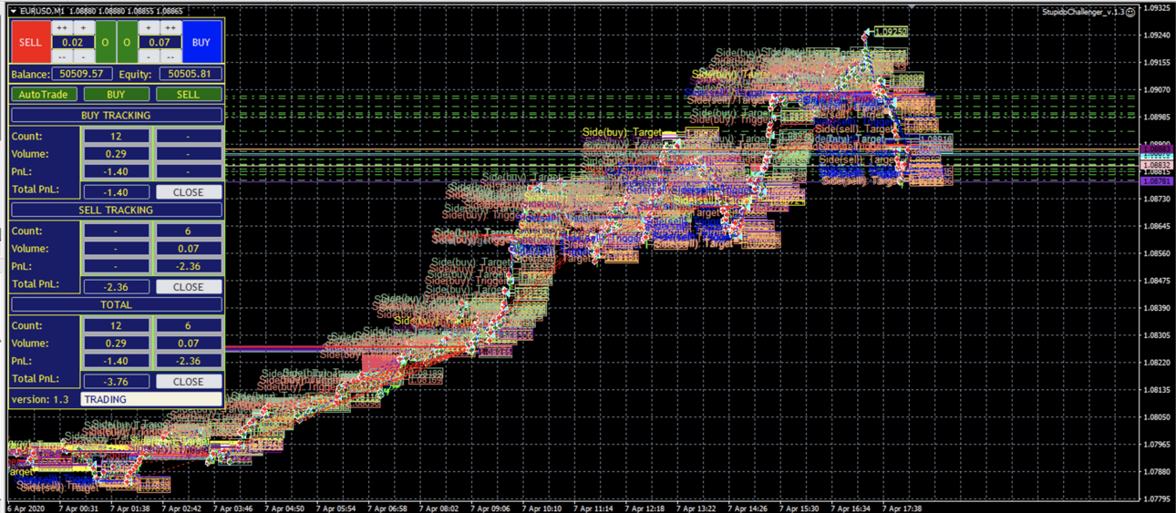Click SELL TRACKING Total PnL -2.36
The image size is (1176, 513).
tap(116, 287)
